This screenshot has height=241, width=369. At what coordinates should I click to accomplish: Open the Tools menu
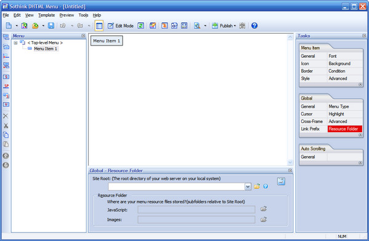[83, 15]
